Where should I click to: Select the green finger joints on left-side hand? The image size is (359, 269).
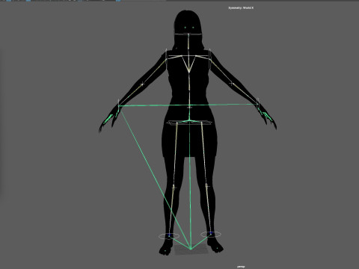tap(108, 118)
